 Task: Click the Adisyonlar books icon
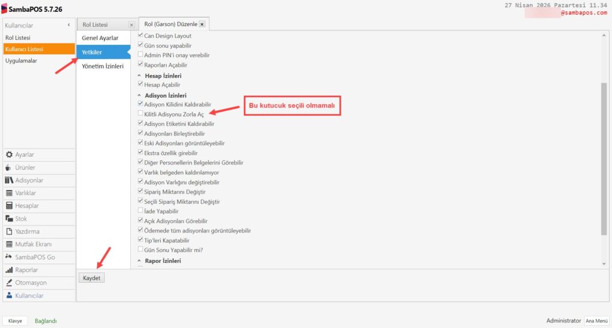tap(9, 180)
